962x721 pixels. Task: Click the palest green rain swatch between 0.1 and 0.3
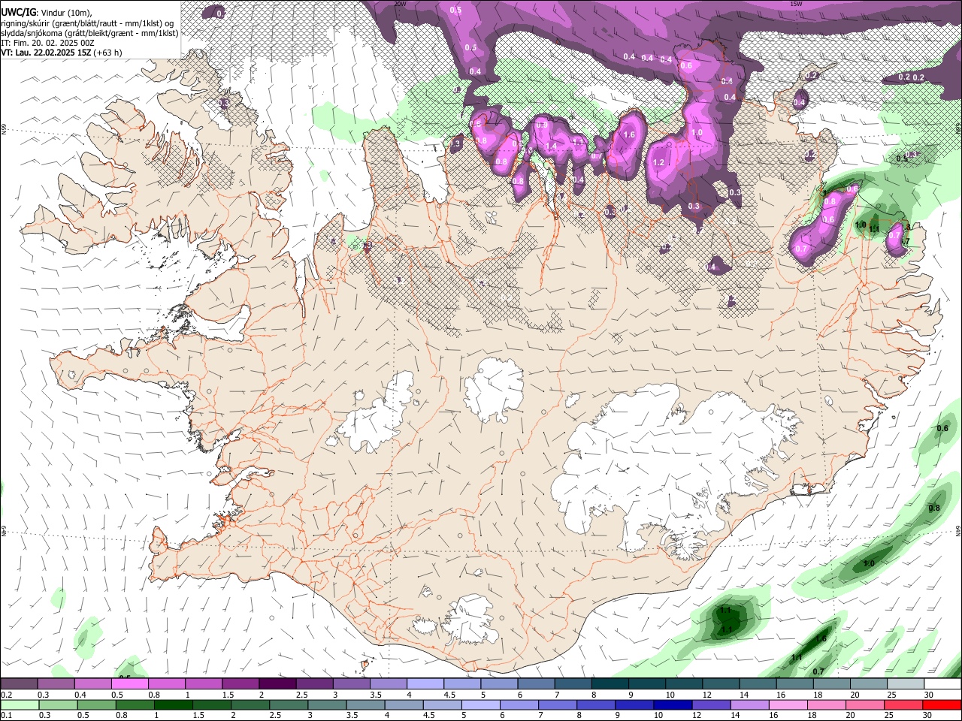coord(19,704)
